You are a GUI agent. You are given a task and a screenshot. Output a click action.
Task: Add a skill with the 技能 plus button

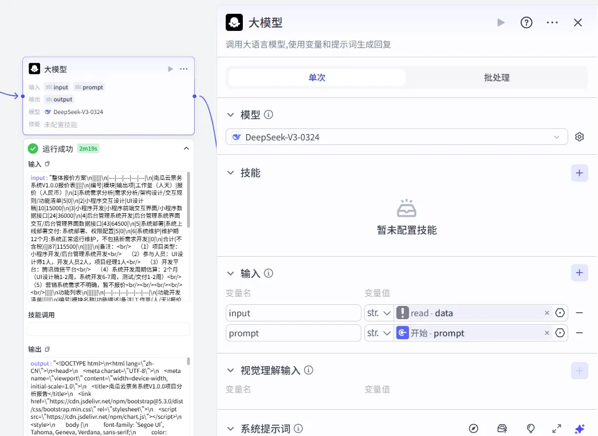[579, 173]
